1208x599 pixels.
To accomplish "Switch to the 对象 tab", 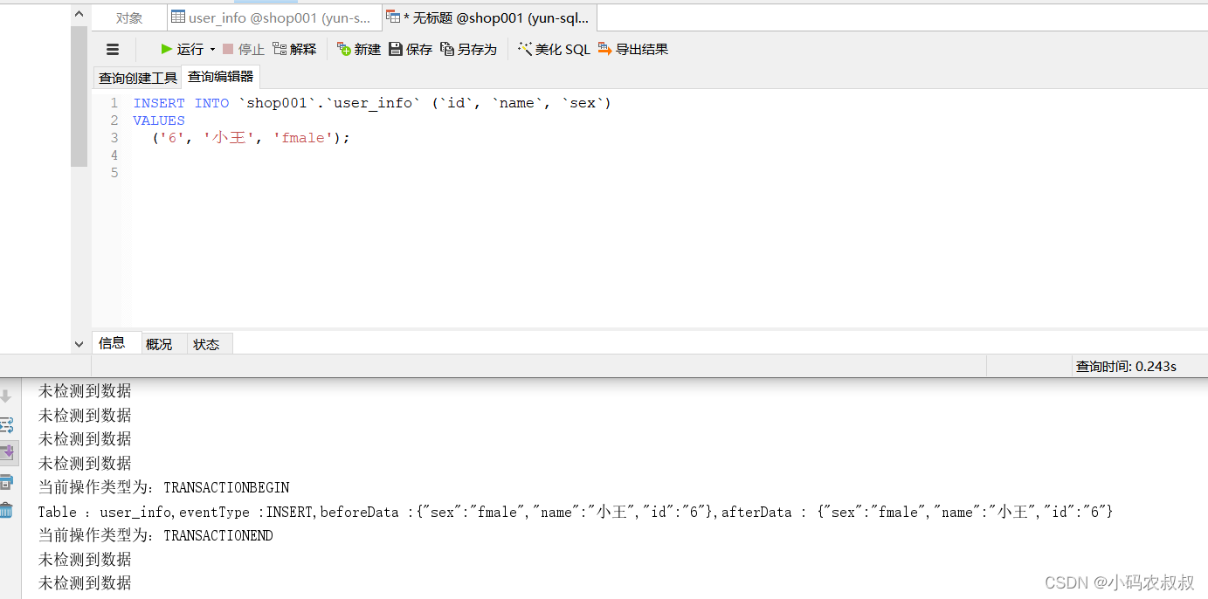I will tap(129, 17).
